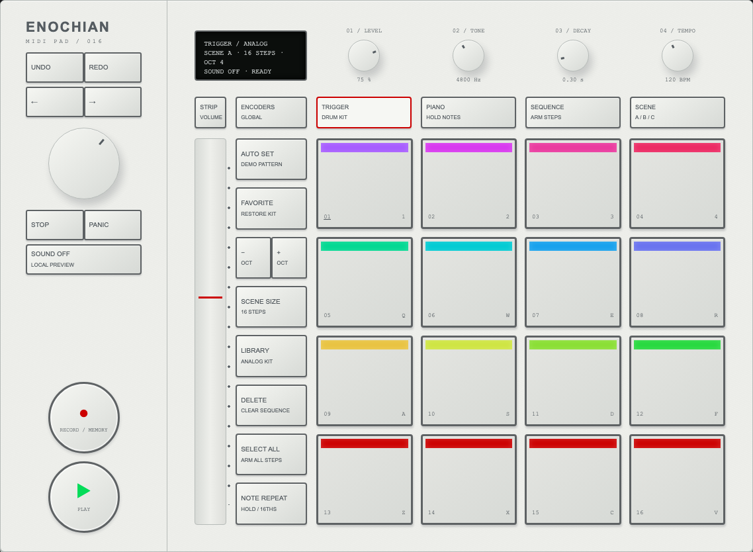Open Library Analog Kit selector
Screen dimensions: 753x552
(x=271, y=356)
